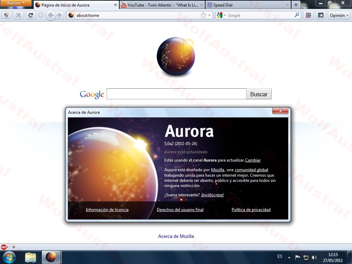Restore down the Aurora browser window

click(x=330, y=3)
